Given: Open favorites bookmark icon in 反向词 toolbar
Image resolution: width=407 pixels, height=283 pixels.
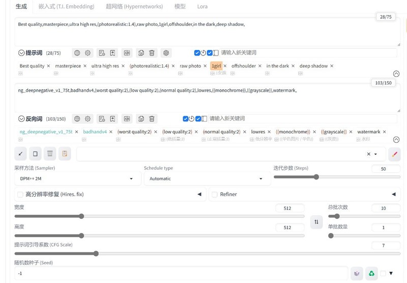Looking at the screenshot, I should [112, 119].
